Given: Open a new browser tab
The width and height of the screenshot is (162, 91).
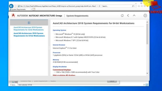Looking at the screenshot, I should 34,9.
